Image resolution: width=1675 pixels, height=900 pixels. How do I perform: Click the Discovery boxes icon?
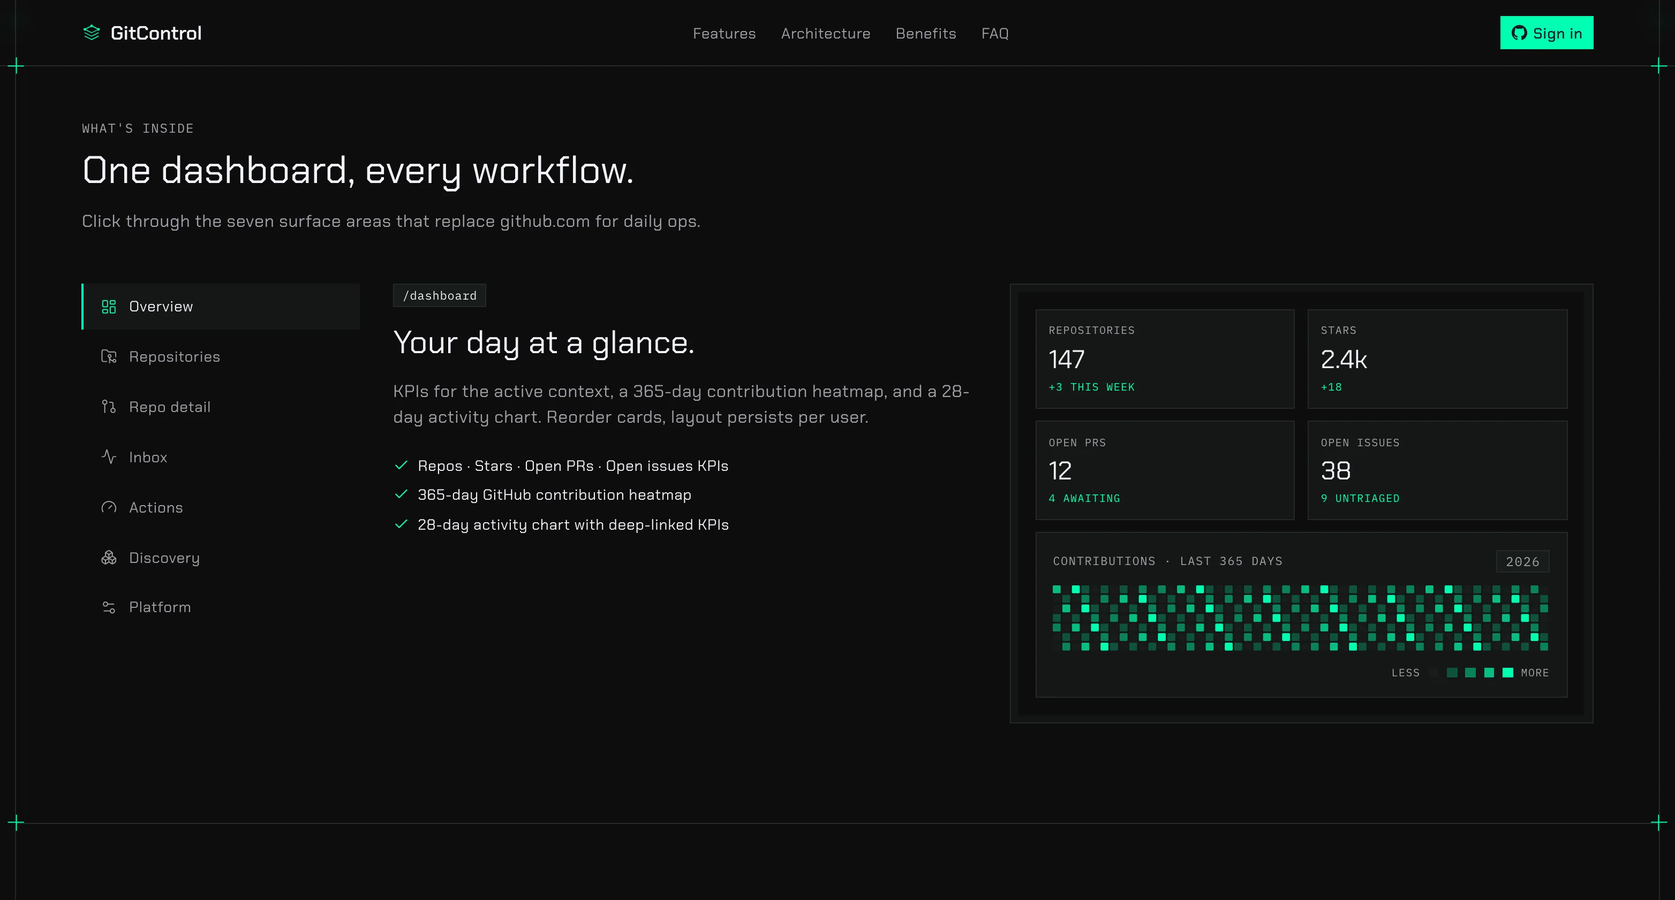(x=109, y=558)
